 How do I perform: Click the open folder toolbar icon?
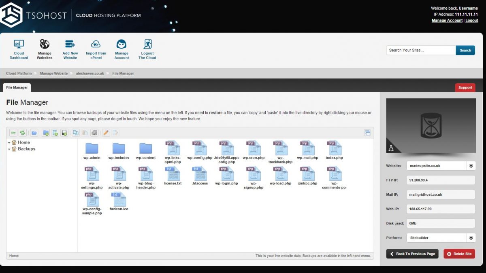34,133
